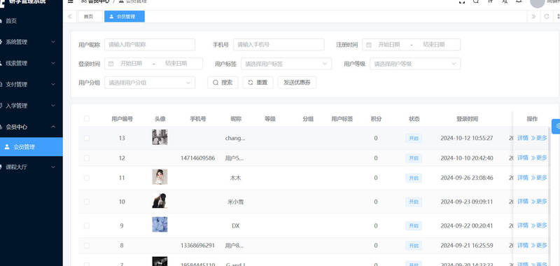
Task: Open the 用户标签 dropdown
Action: 286,64
